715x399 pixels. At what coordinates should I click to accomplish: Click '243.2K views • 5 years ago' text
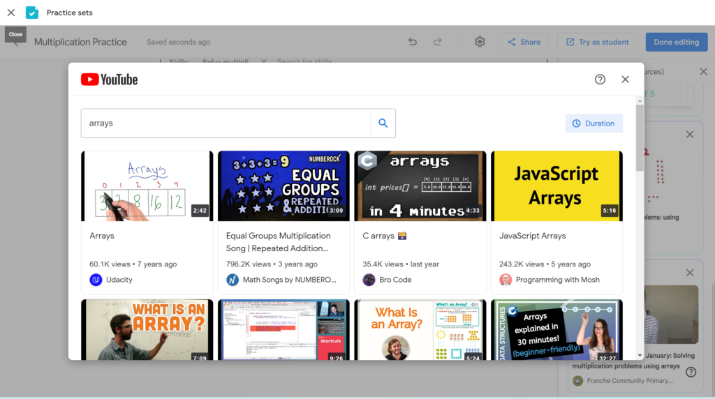click(x=545, y=264)
